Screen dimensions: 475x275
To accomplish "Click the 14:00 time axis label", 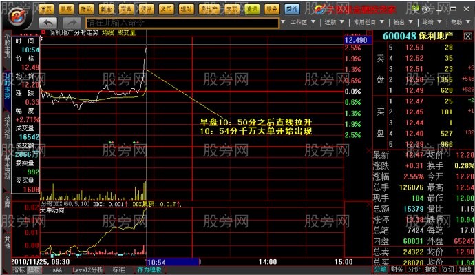I will click(268, 262).
